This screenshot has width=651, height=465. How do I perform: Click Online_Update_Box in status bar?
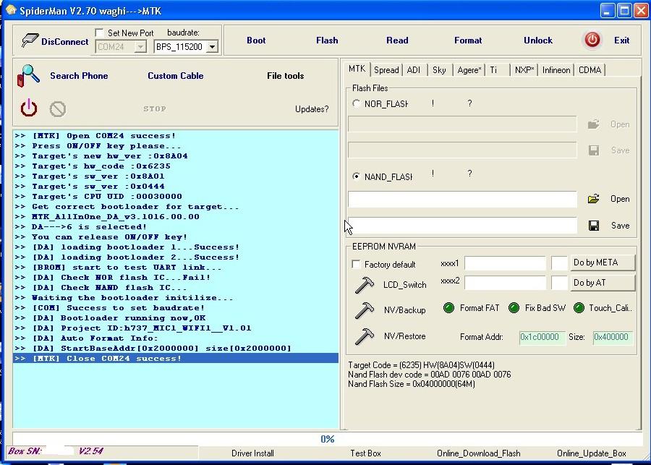coord(591,453)
